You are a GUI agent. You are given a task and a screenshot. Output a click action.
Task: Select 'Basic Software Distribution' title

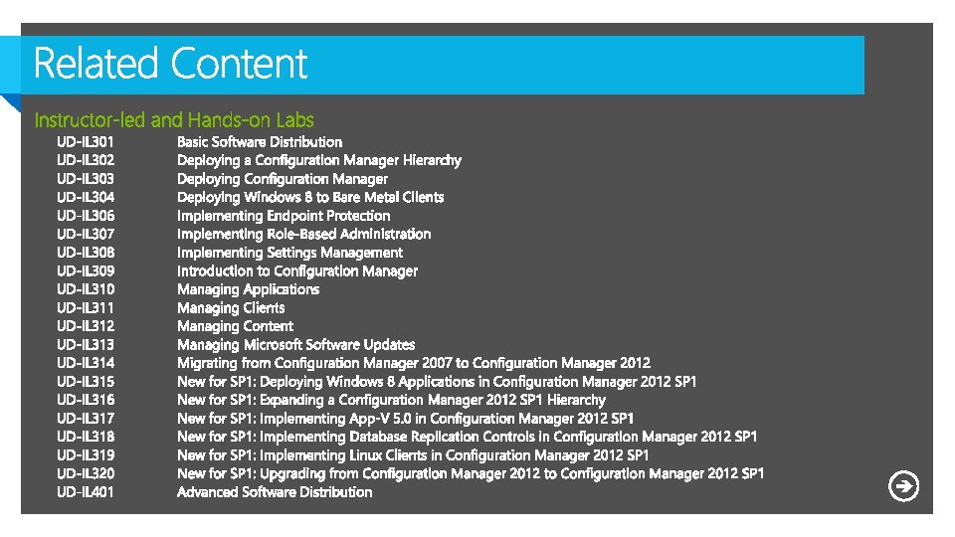pos(260,142)
